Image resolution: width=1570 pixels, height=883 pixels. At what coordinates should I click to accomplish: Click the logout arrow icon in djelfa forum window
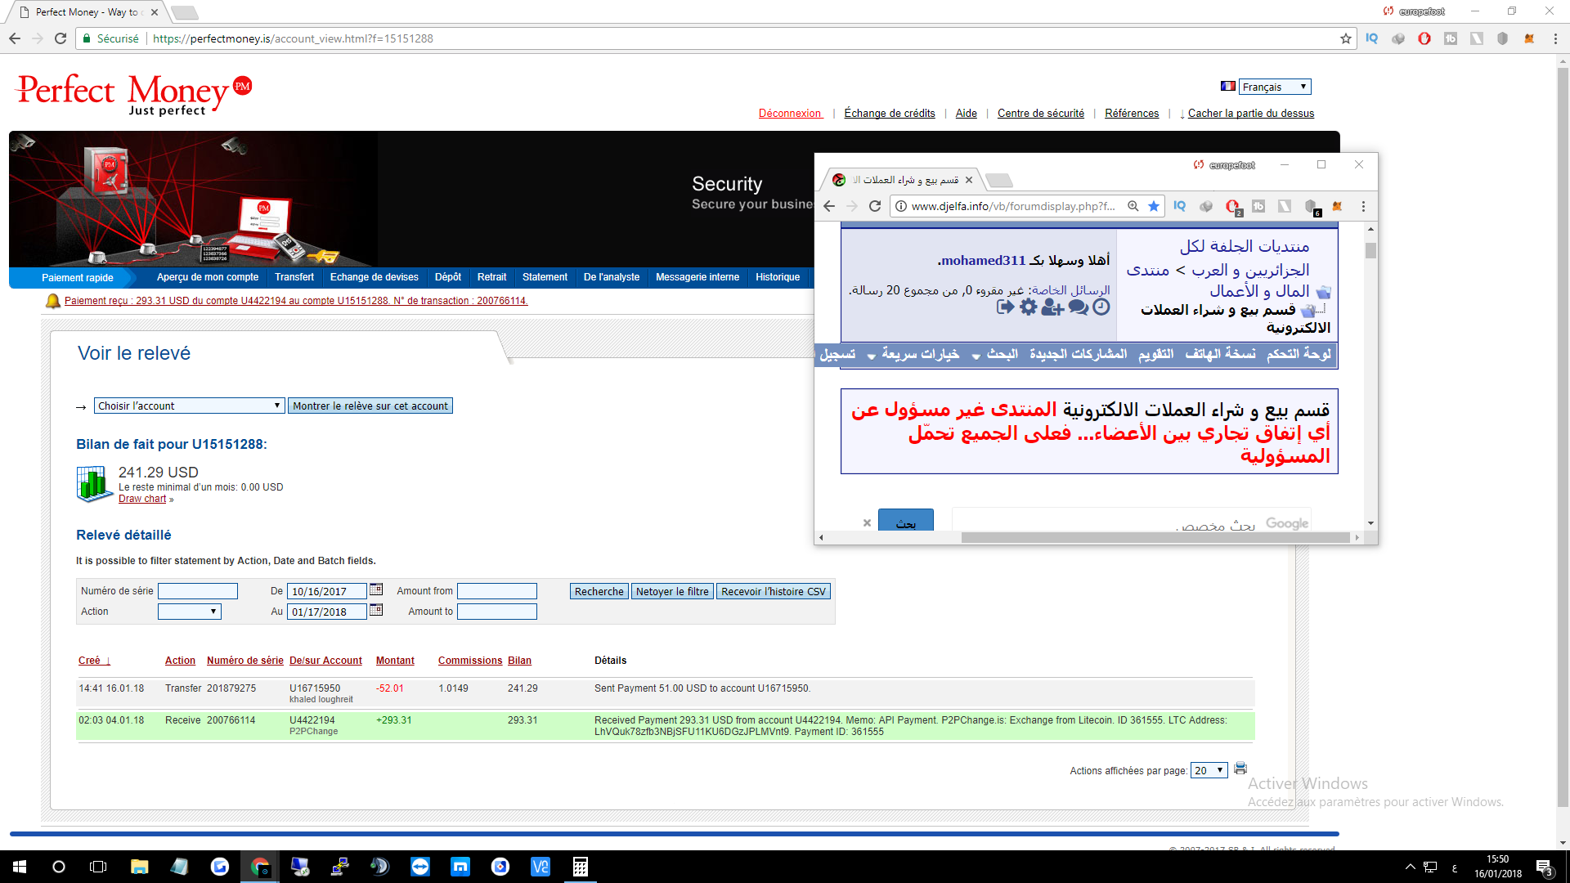(1005, 307)
